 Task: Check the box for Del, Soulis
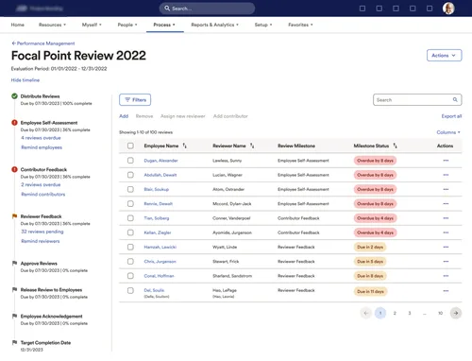130,290
